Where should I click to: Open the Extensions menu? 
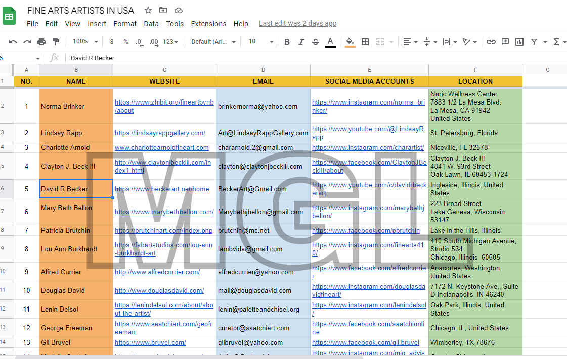209,24
